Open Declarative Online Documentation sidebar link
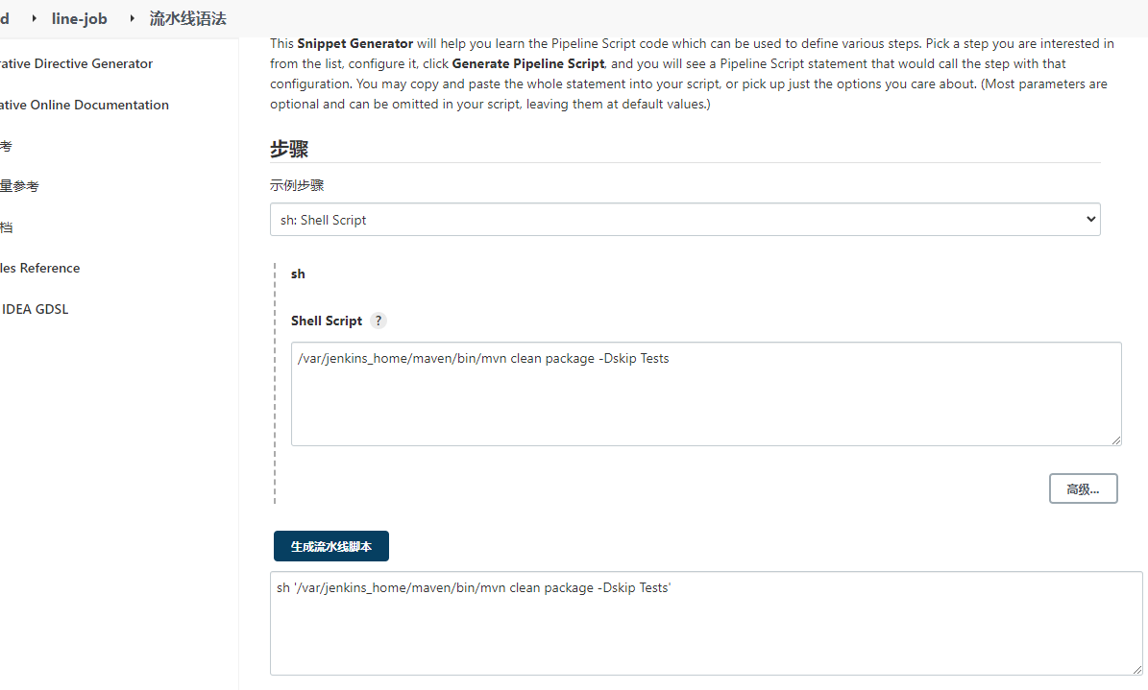The width and height of the screenshot is (1148, 690). tap(85, 105)
